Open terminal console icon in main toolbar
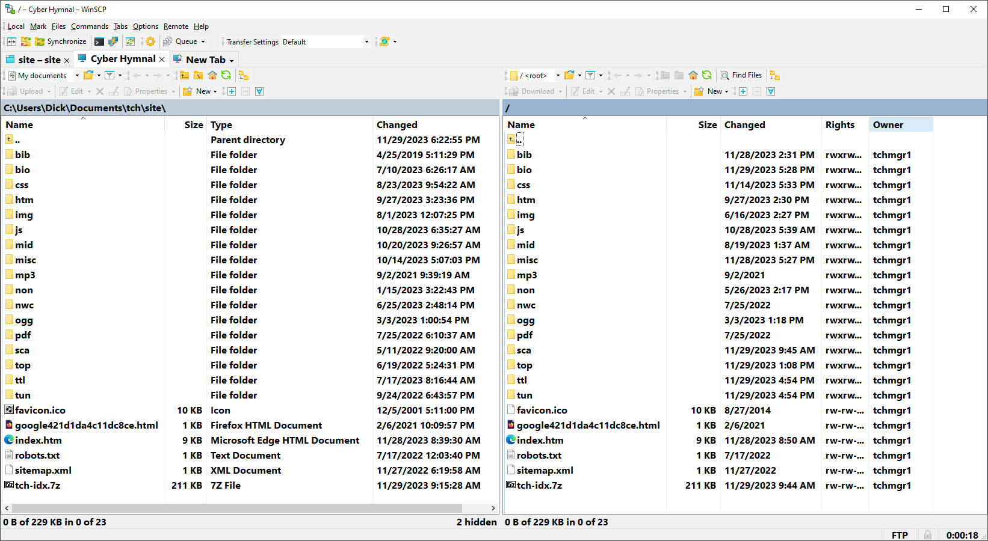The width and height of the screenshot is (988, 541). click(99, 41)
